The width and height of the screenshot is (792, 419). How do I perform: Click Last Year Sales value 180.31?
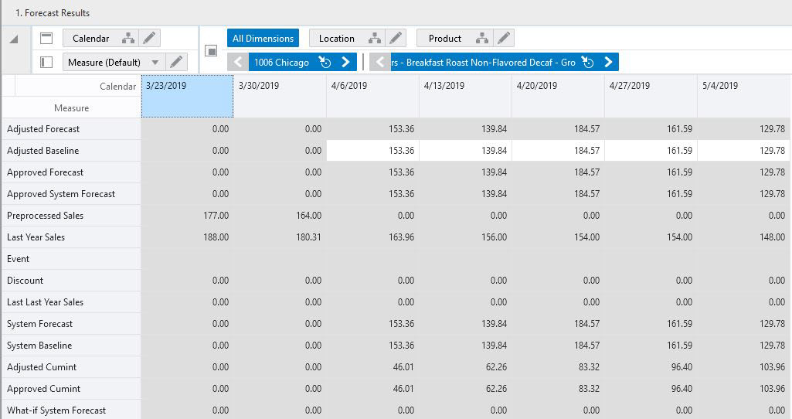click(x=308, y=237)
